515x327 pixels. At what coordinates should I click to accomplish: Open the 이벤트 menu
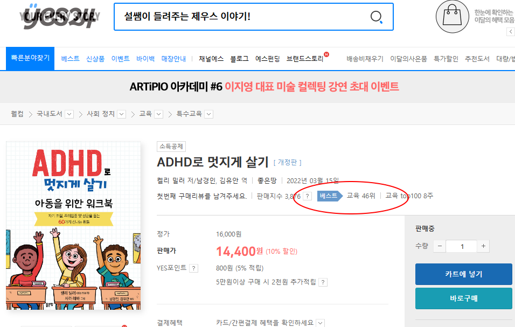[x=120, y=58]
